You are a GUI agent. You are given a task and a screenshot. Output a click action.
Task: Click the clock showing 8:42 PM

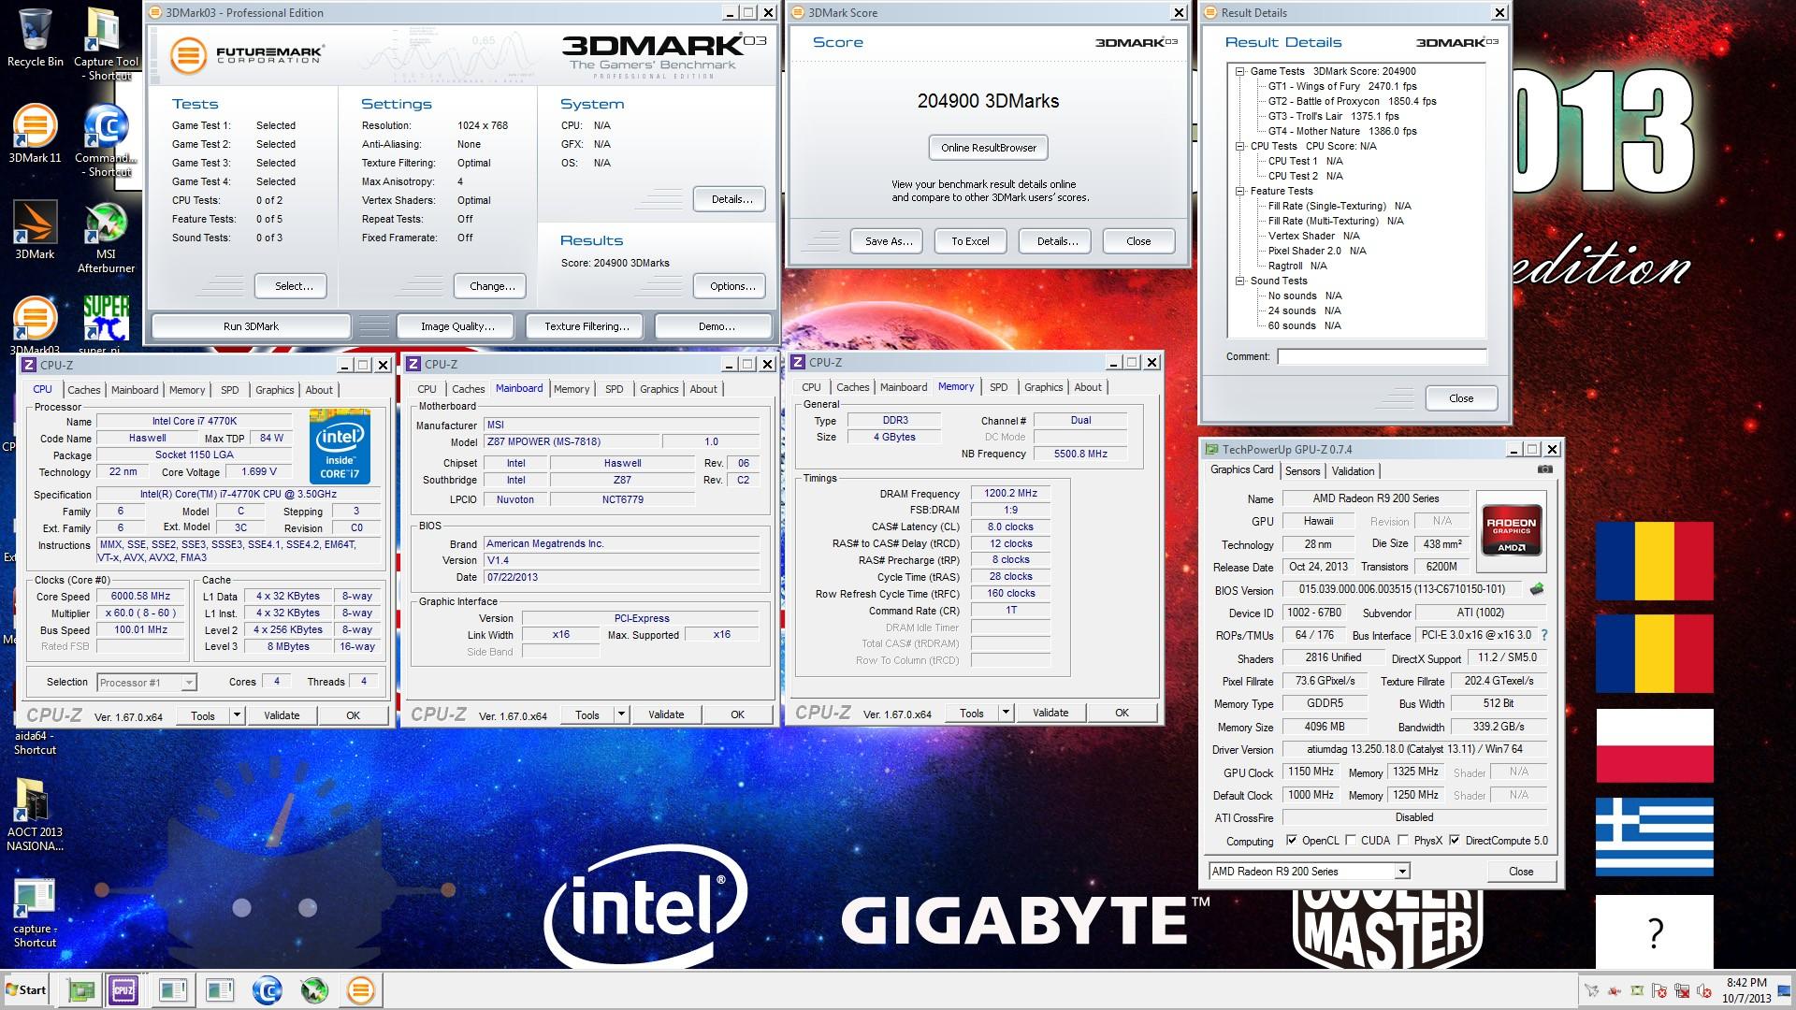point(1745,990)
